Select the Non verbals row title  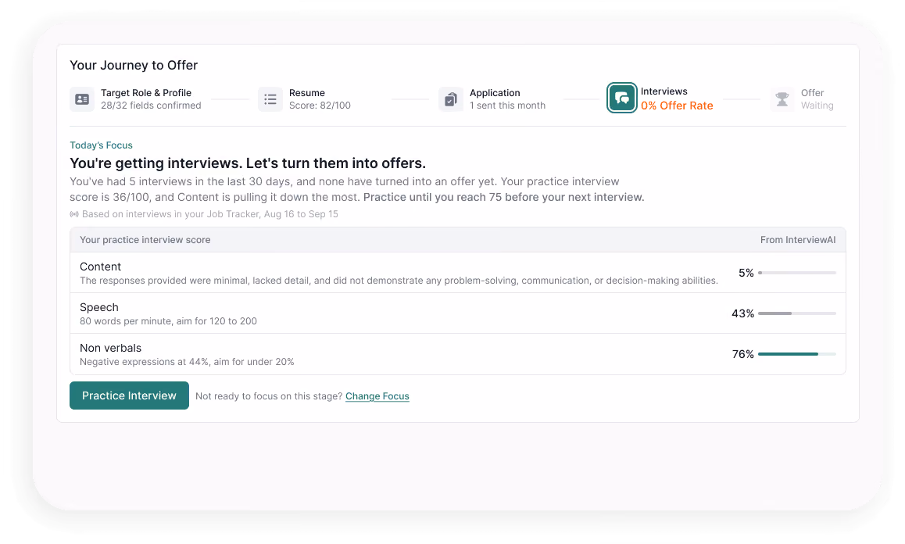110,349
